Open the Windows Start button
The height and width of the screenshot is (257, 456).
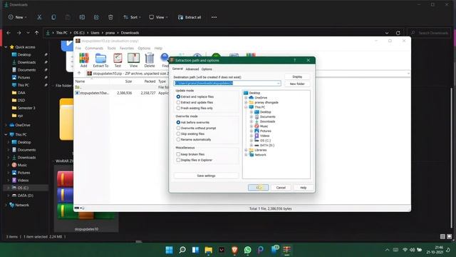click(x=169, y=250)
